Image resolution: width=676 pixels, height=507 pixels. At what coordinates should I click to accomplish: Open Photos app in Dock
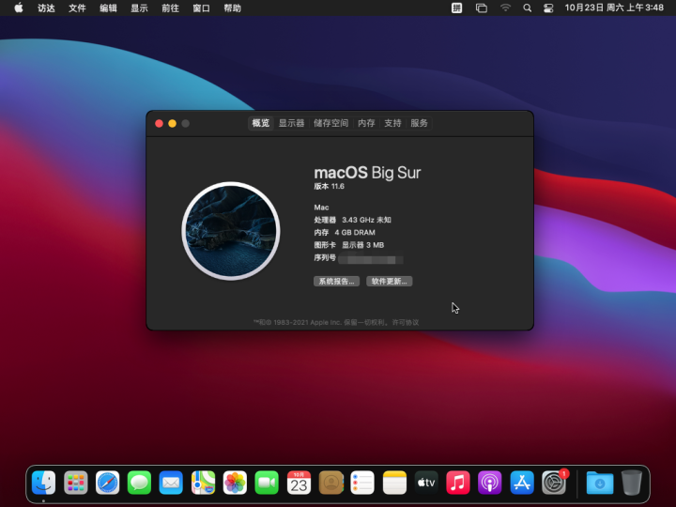(x=235, y=483)
